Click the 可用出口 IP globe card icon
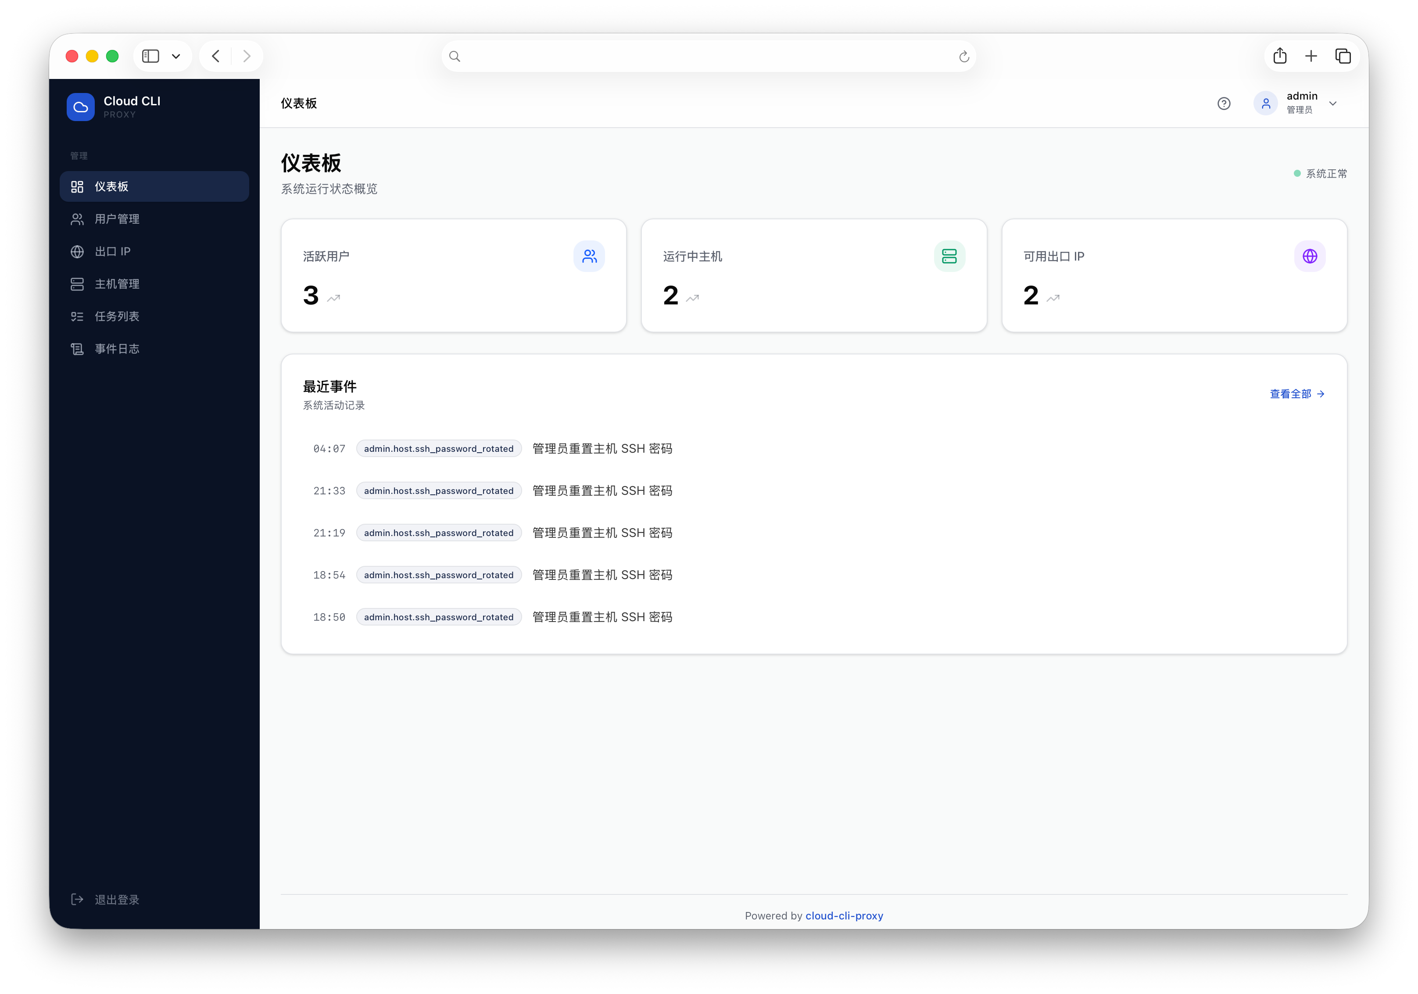1418x994 pixels. point(1310,256)
